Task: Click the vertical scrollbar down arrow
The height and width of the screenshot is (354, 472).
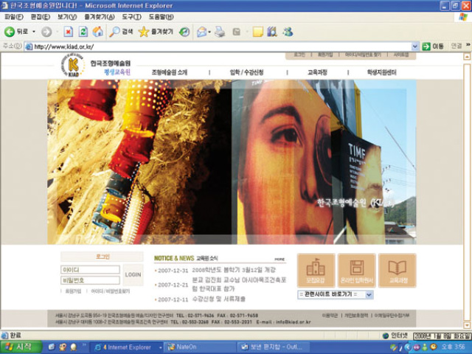Action: pos(467,325)
